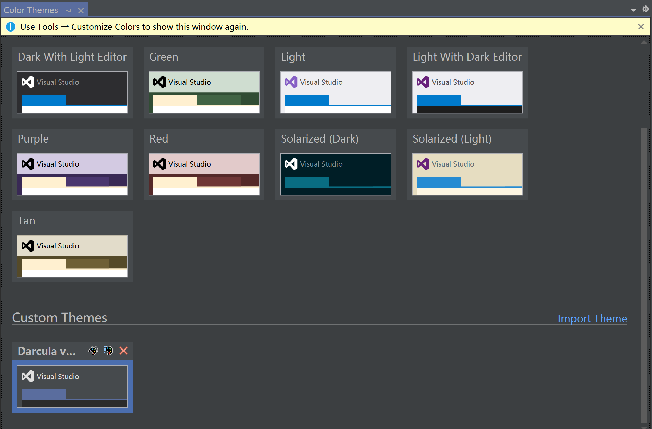Open the window options gear
This screenshot has width=652, height=429.
[x=646, y=9]
